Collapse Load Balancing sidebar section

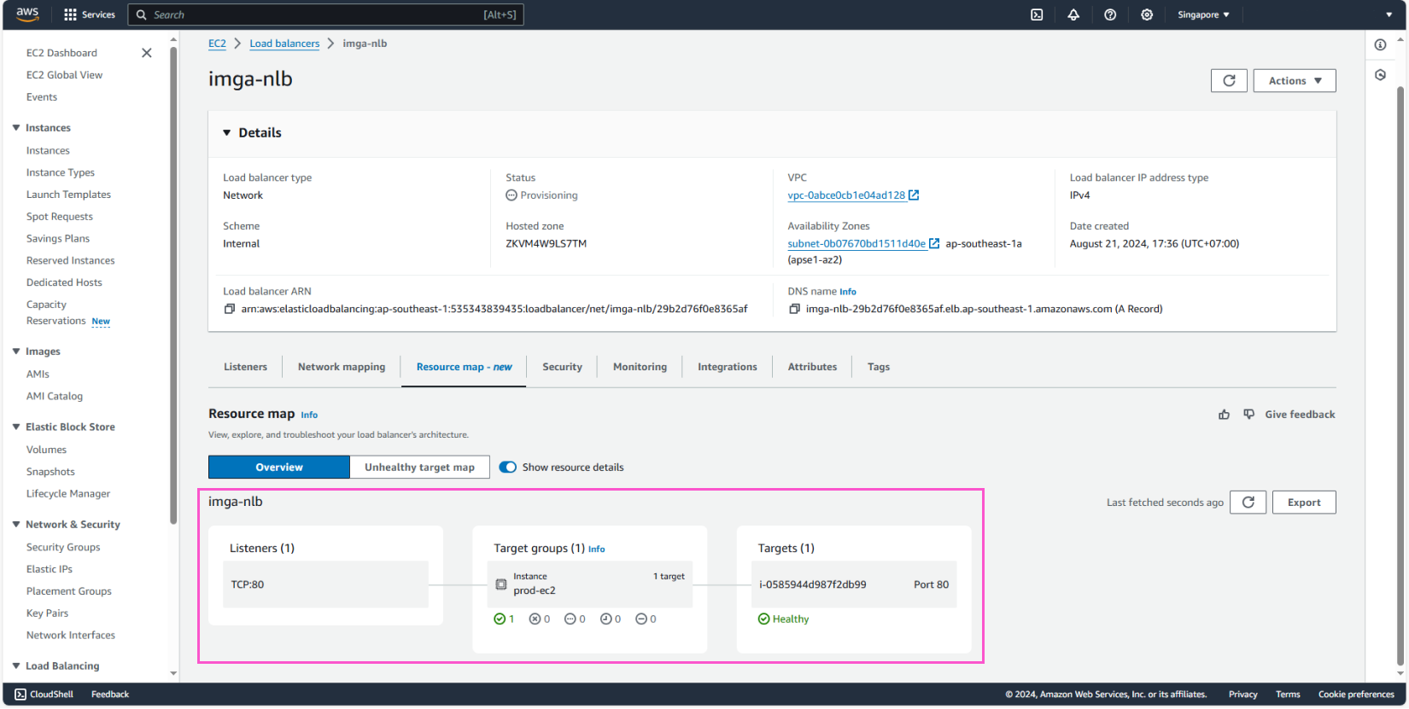(16, 666)
